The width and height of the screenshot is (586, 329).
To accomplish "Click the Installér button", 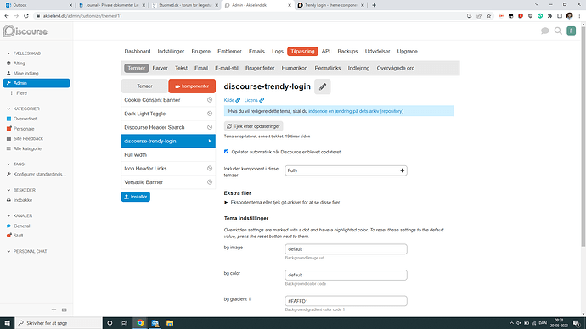I will (136, 197).
